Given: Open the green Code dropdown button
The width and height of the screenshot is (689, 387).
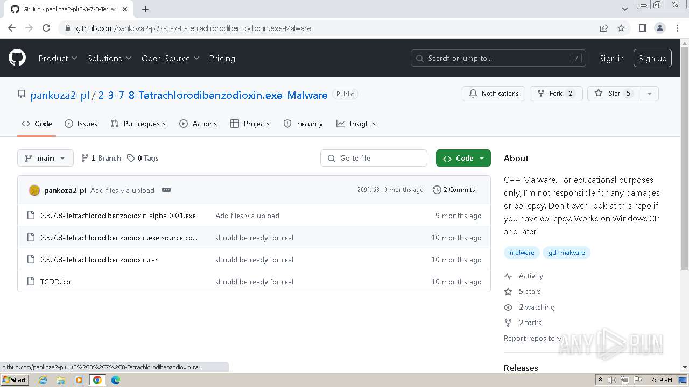Looking at the screenshot, I should click(463, 158).
